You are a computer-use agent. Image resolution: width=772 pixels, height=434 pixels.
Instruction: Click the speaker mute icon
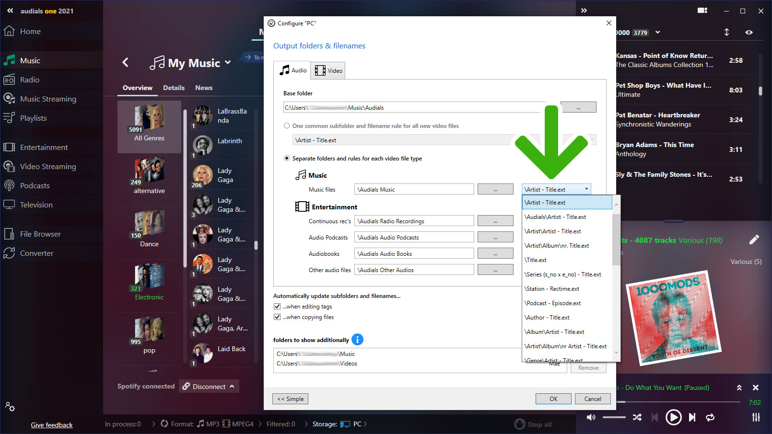click(591, 417)
